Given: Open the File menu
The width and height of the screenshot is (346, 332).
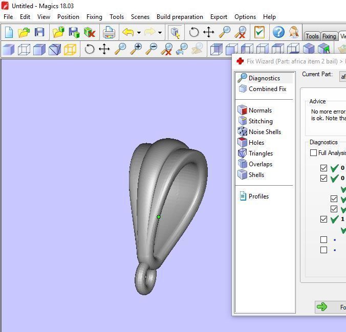Looking at the screenshot, I should pyautogui.click(x=8, y=17).
